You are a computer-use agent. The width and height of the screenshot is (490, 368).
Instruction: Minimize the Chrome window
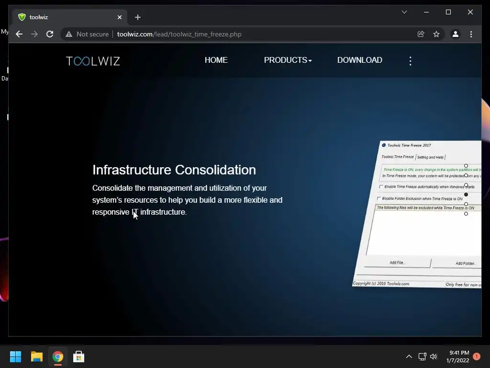point(426,12)
